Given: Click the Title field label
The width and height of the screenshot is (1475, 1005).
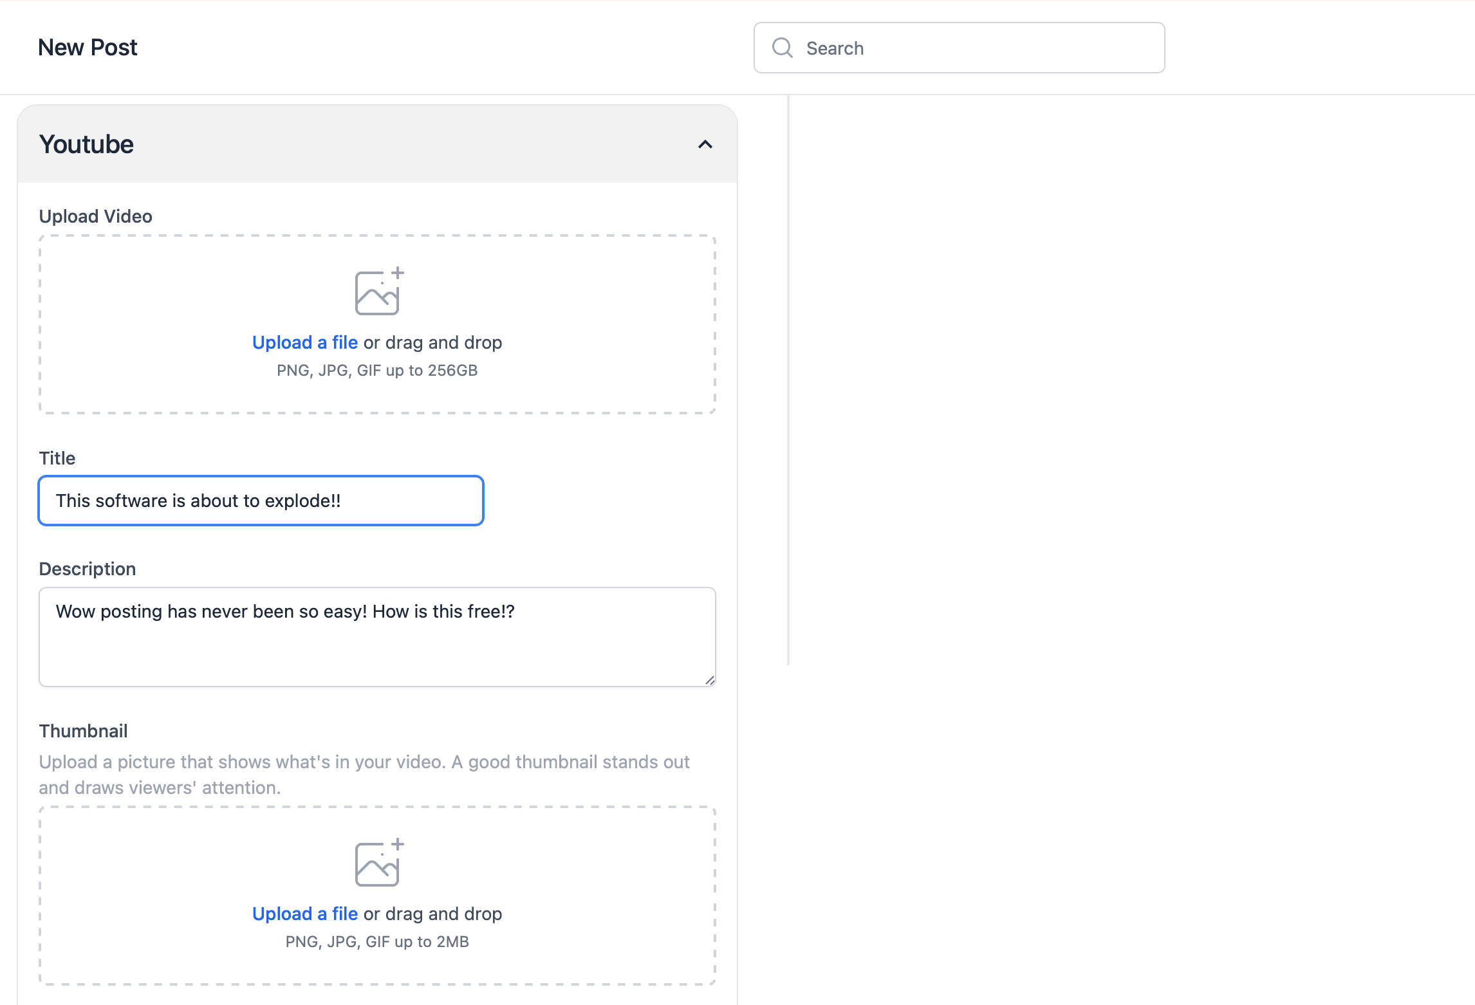Looking at the screenshot, I should (57, 458).
